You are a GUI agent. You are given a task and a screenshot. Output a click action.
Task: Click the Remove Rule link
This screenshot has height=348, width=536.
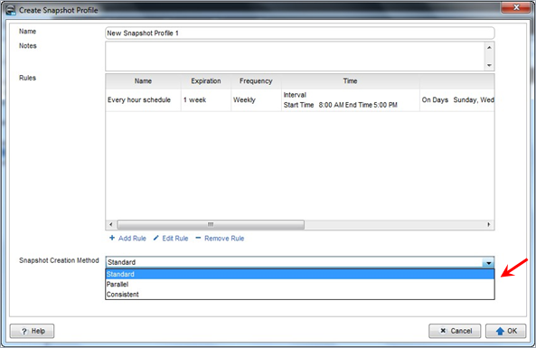tap(220, 239)
